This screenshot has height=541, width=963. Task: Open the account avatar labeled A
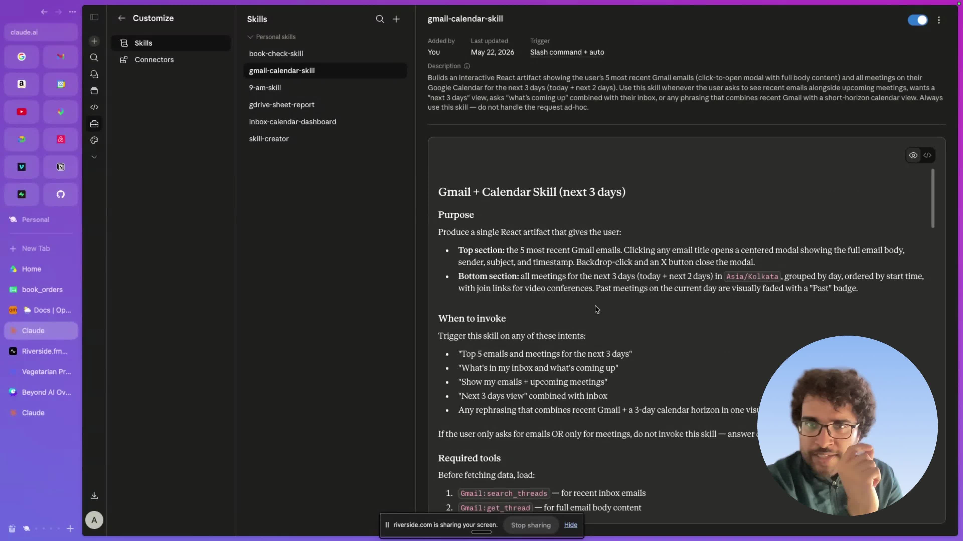click(x=94, y=520)
